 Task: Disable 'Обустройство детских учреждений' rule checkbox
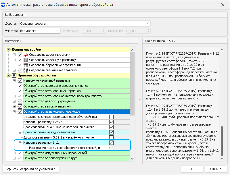(x=20, y=101)
